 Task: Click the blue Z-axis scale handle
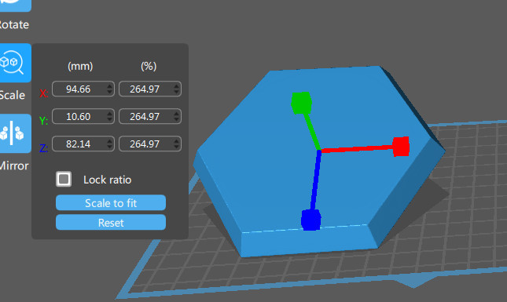coord(310,220)
